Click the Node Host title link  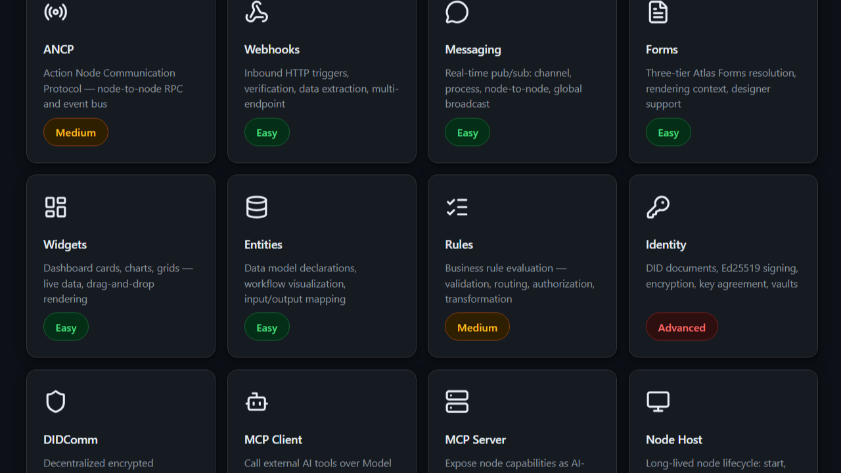(674, 439)
